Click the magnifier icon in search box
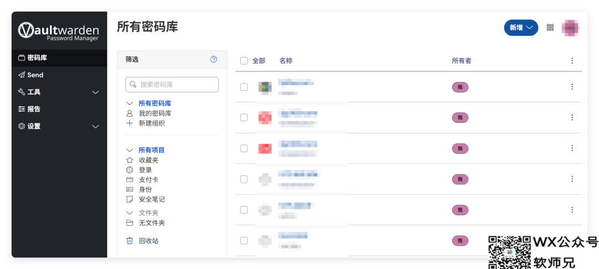This screenshot has width=599, height=269. [x=133, y=85]
